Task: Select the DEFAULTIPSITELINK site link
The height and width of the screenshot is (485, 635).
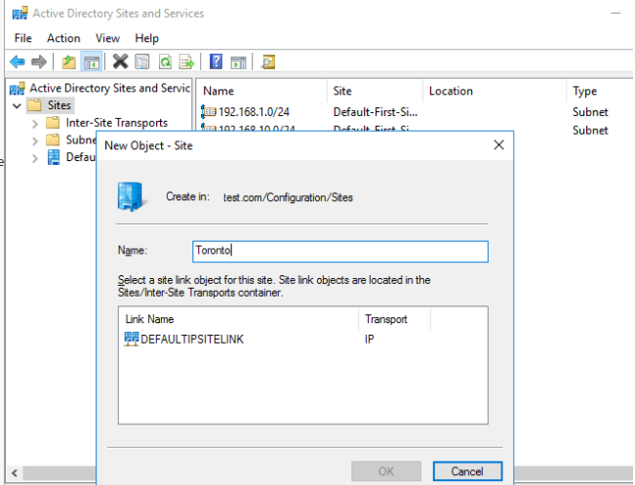Action: [184, 339]
